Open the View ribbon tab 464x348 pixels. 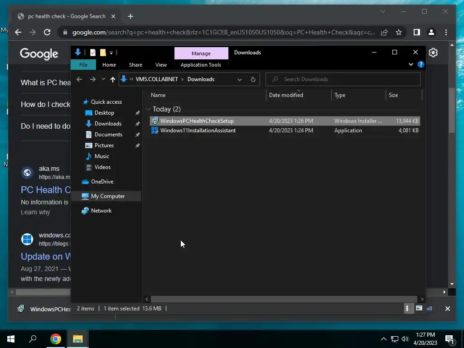(x=161, y=65)
